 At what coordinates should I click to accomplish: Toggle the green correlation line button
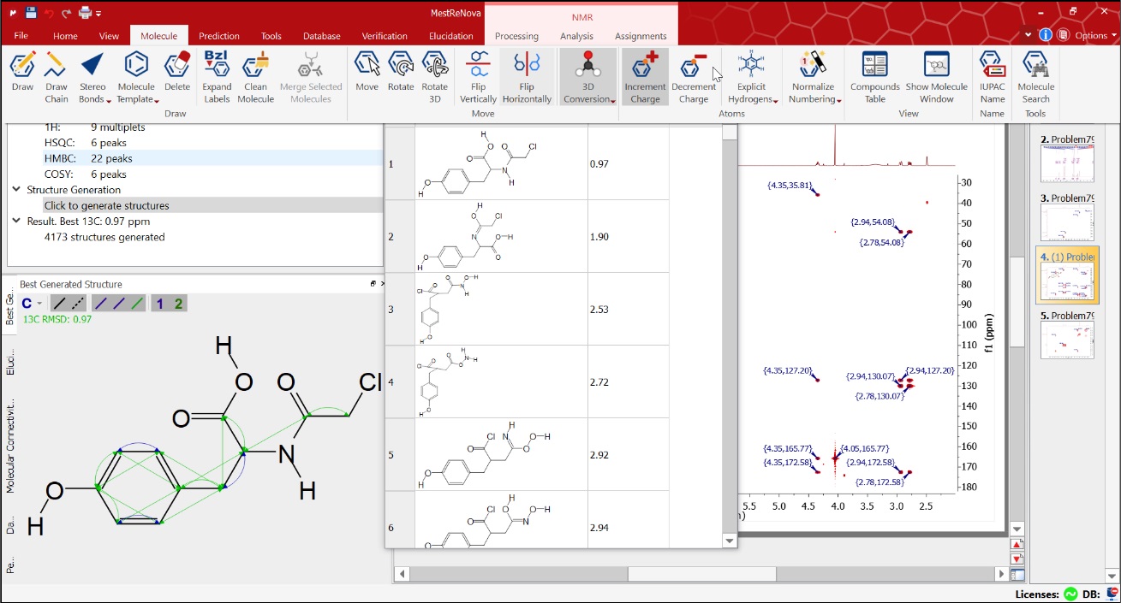(136, 304)
